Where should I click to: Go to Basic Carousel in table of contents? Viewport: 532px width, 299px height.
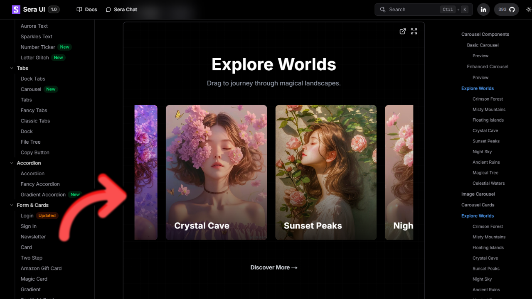483,45
